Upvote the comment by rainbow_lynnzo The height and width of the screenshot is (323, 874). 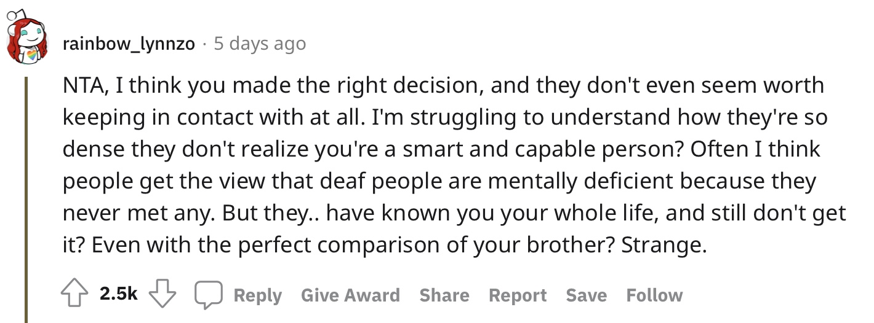tap(74, 295)
